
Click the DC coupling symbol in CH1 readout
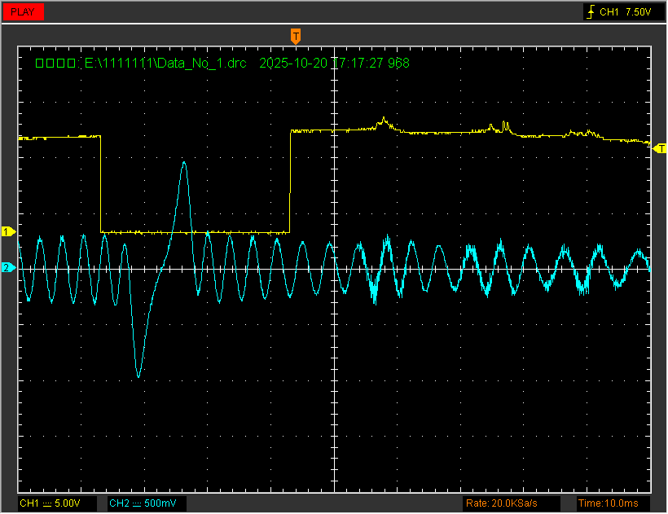pos(46,503)
